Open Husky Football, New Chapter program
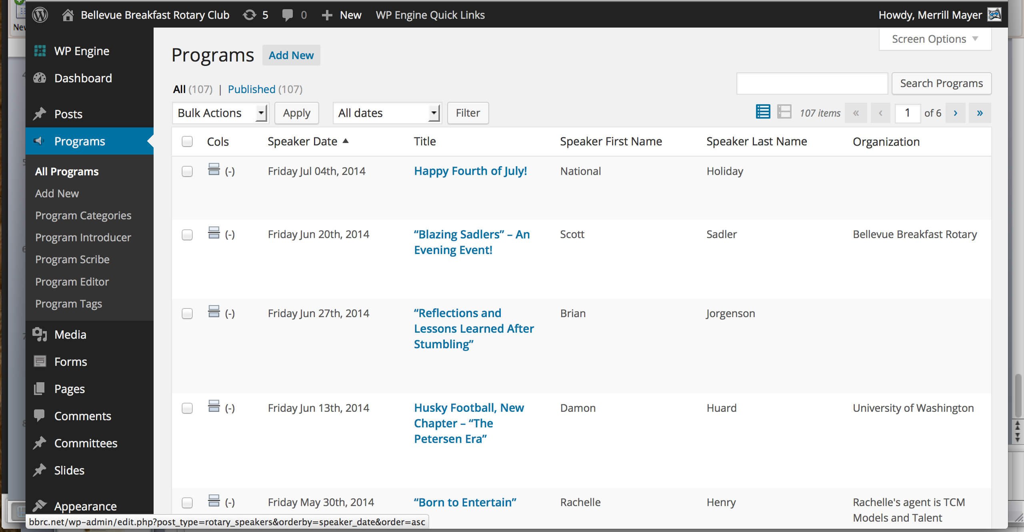This screenshot has height=532, width=1024. pos(469,423)
